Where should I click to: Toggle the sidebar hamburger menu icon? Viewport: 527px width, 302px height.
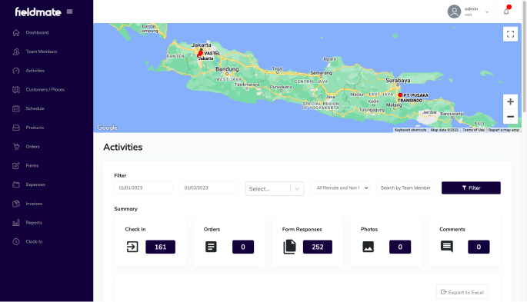point(69,12)
